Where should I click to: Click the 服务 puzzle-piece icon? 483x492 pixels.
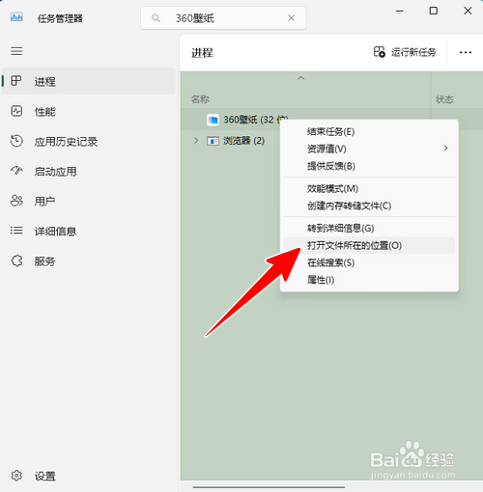[x=16, y=260]
